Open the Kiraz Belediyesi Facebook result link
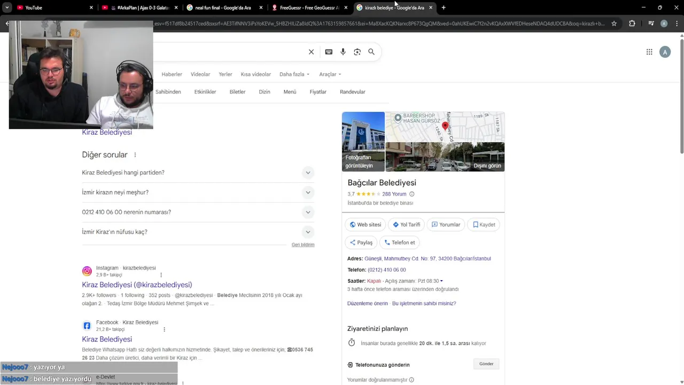This screenshot has height=385, width=684. [107, 340]
